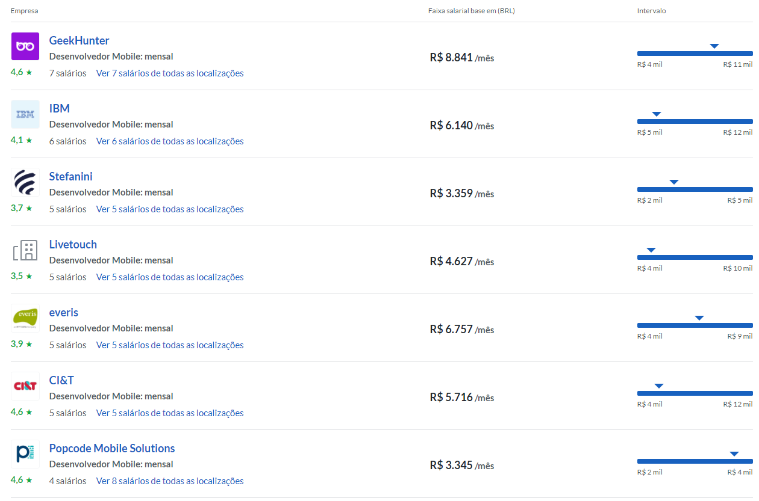Click the Livetouch company name link
Screen dimensions: 759x501
tap(73, 244)
